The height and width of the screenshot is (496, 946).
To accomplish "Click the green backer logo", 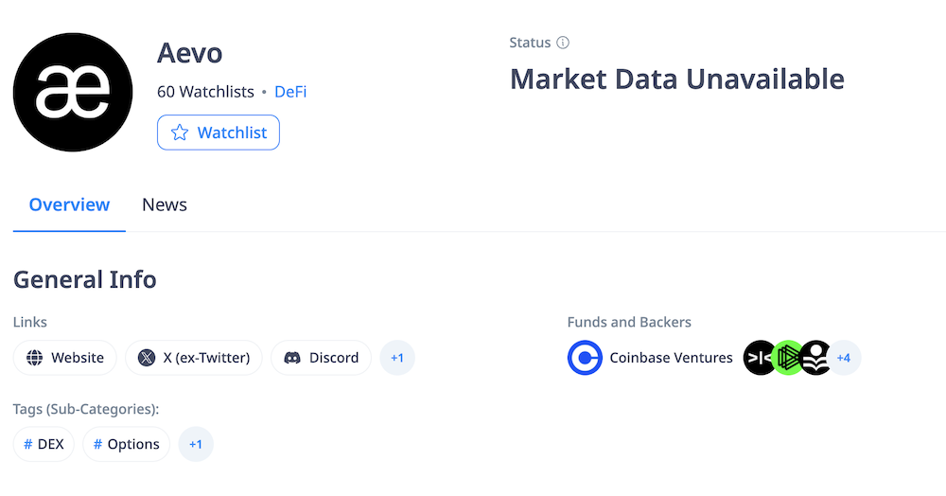I will coord(787,358).
